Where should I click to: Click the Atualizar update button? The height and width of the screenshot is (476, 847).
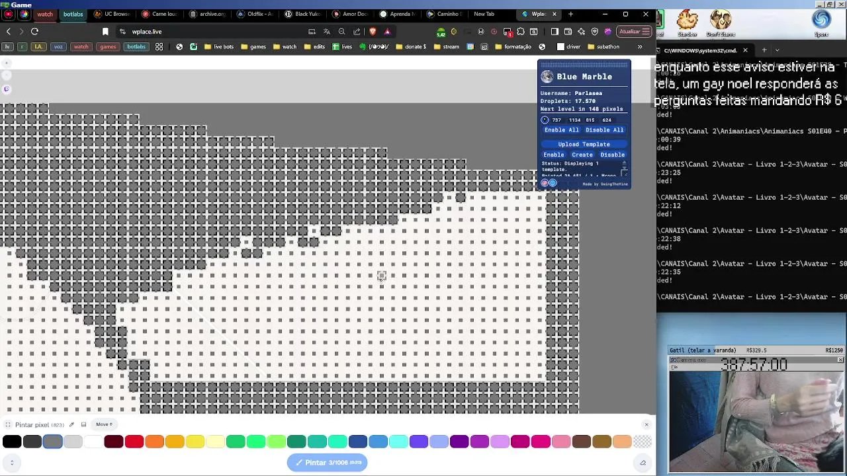click(634, 31)
